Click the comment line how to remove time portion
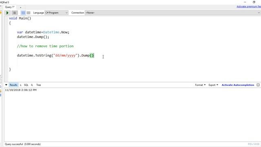 click(45, 46)
